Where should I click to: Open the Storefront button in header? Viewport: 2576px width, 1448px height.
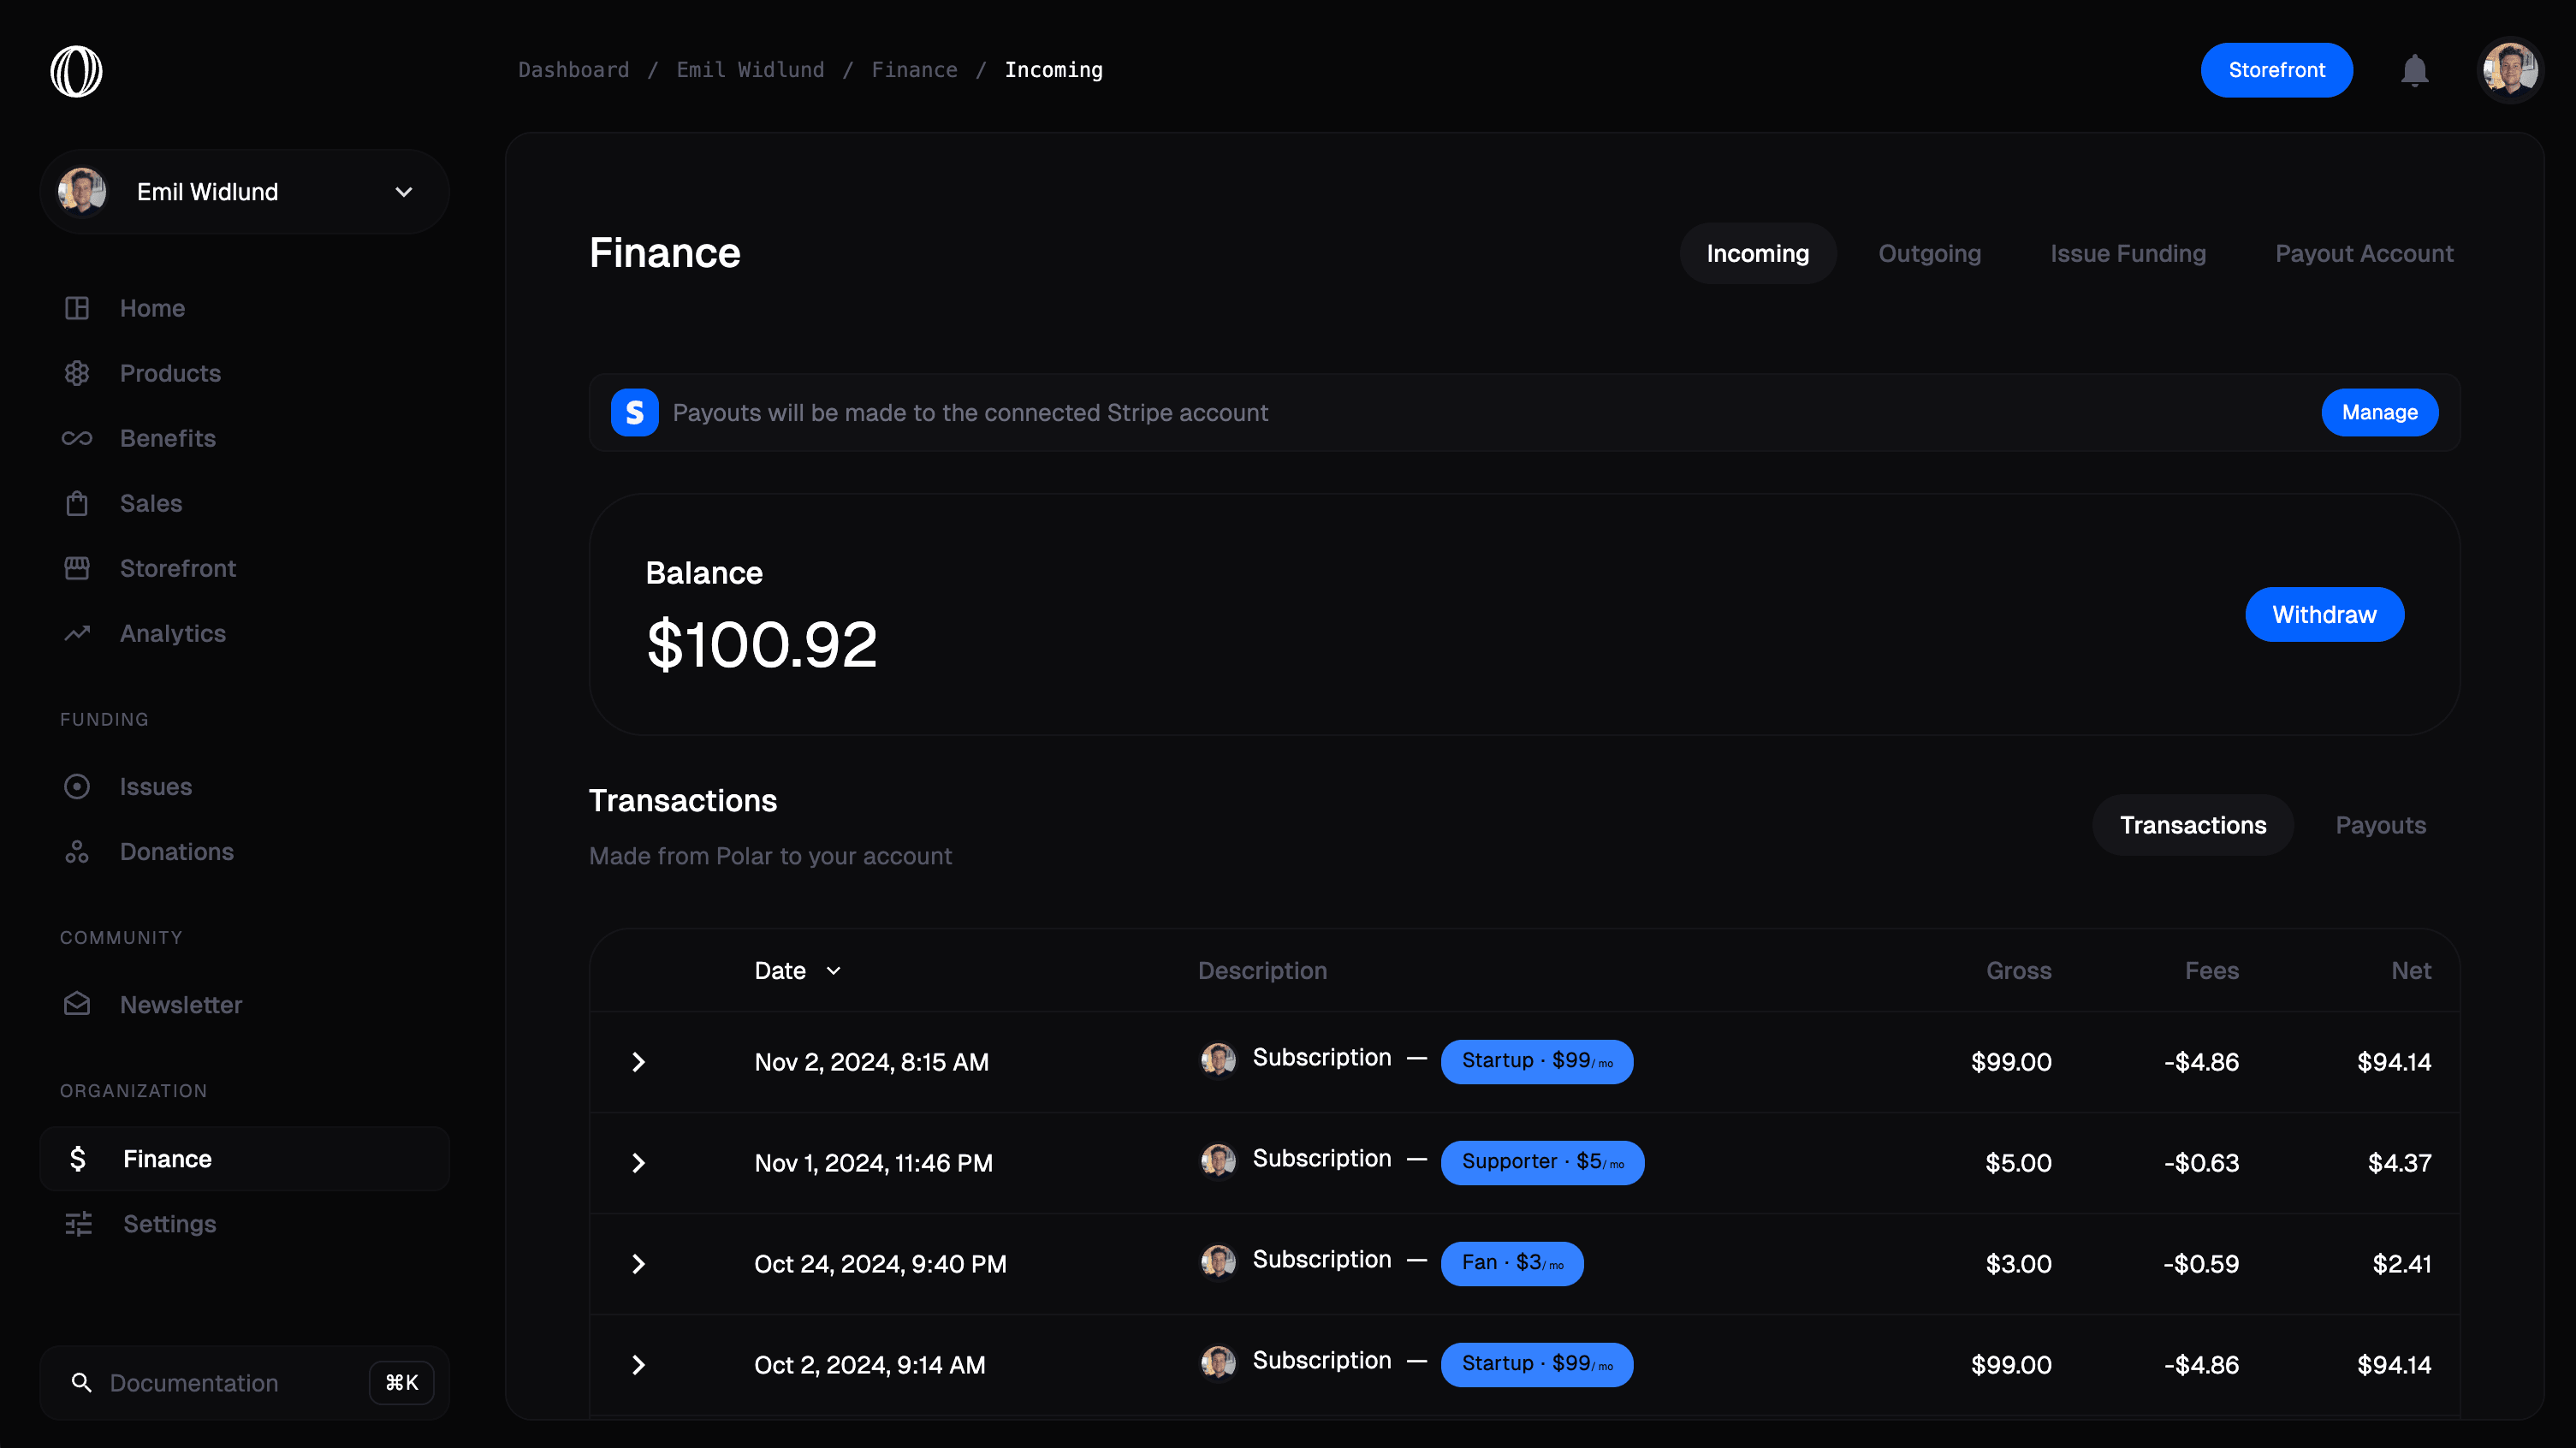[x=2276, y=70]
